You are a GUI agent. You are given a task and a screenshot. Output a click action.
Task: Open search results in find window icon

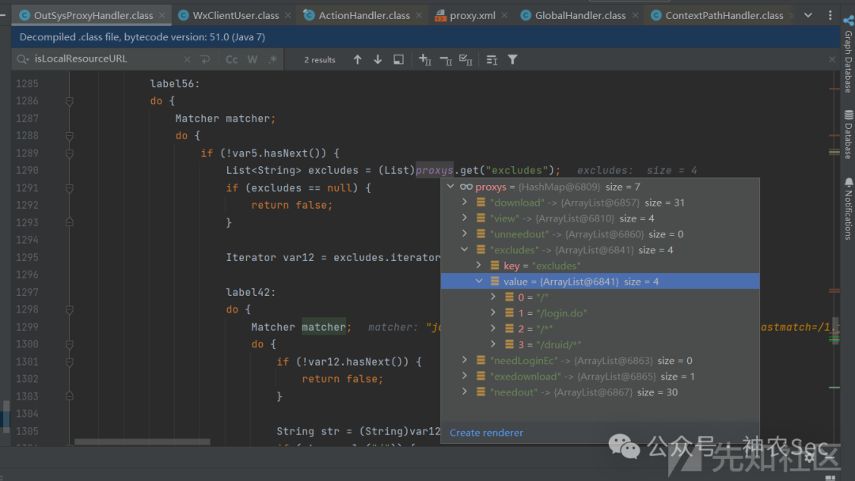click(398, 59)
